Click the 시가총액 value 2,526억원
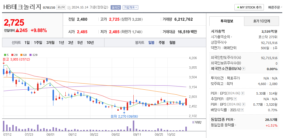The width and height of the screenshot is (284, 138). pyautogui.click(x=269, y=31)
